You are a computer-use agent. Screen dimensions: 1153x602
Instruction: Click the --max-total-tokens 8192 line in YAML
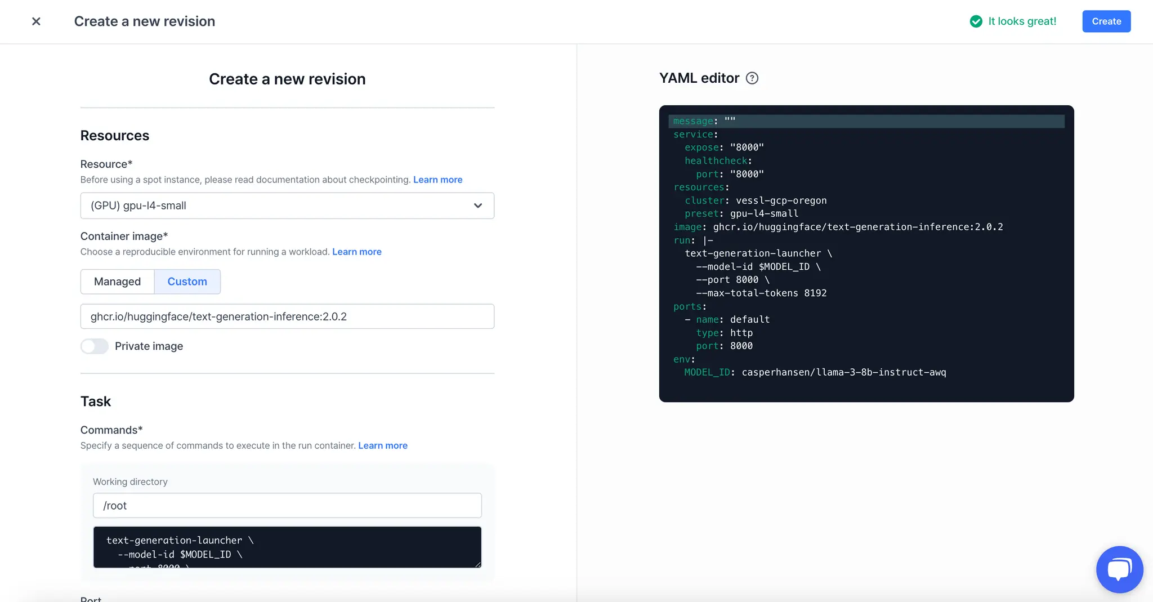point(761,293)
